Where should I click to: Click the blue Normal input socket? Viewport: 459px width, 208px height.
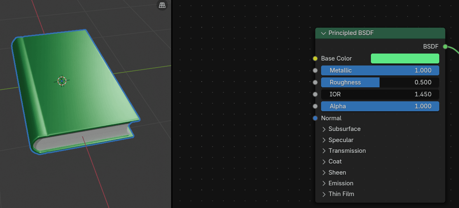click(x=315, y=118)
